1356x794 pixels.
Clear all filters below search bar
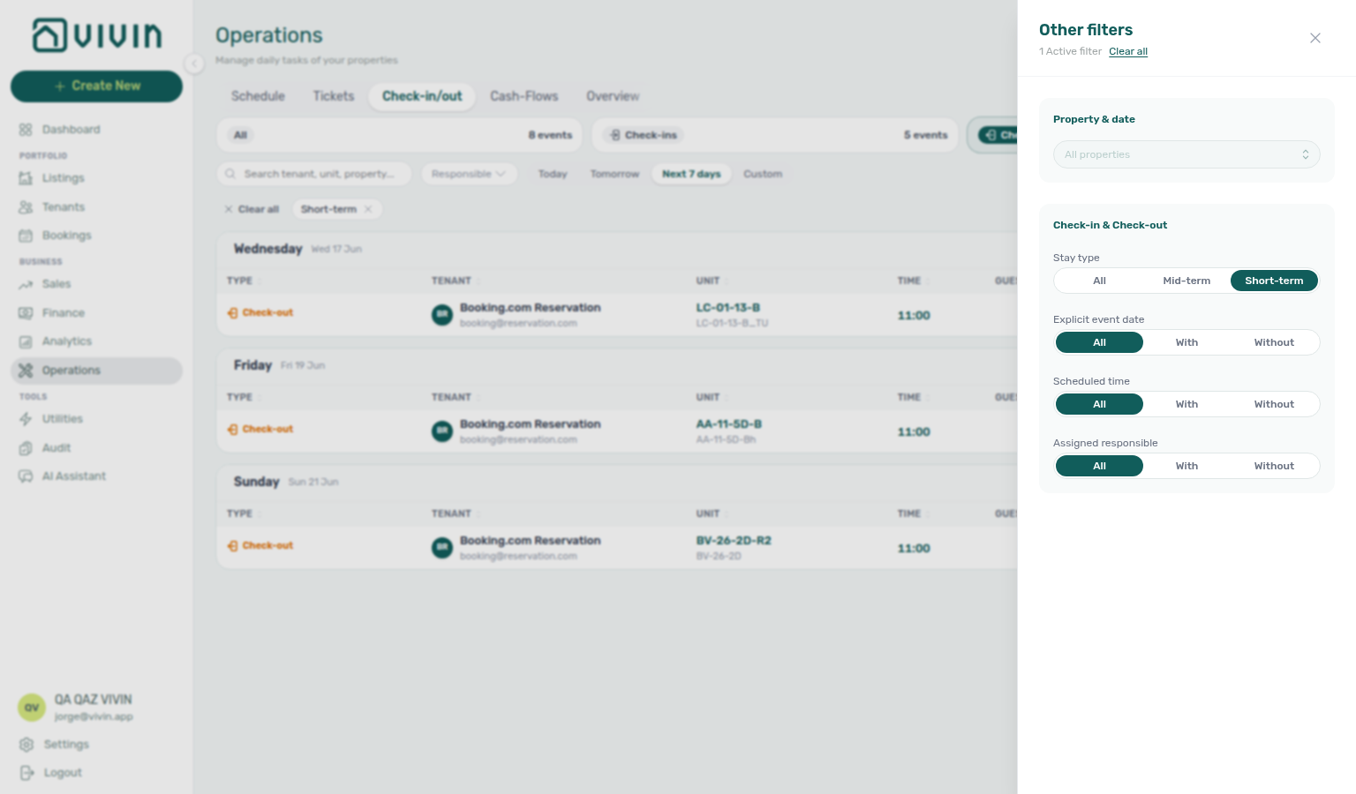coord(252,209)
